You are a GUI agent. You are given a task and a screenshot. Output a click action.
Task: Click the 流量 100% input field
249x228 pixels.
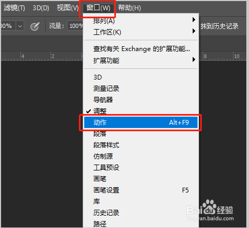(x=76, y=26)
